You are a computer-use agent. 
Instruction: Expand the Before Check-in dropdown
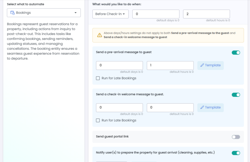(x=110, y=14)
